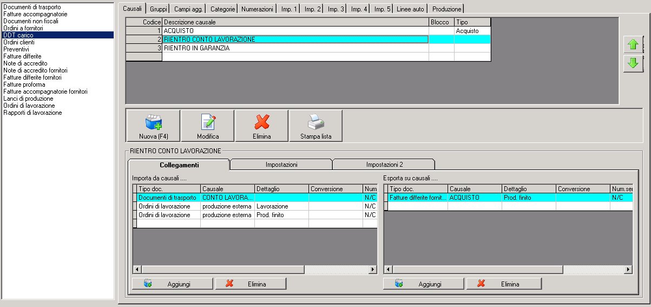Open the Categorie tab

pos(222,9)
